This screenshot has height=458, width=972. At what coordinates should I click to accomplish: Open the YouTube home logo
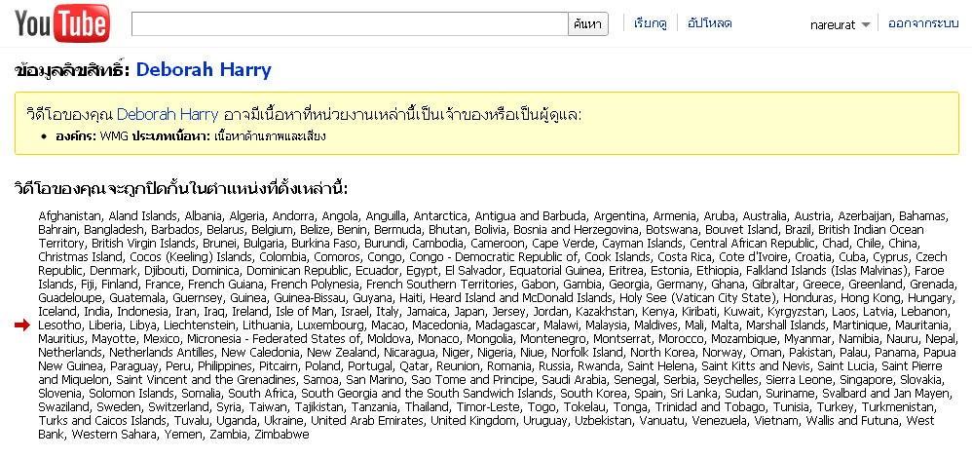[x=62, y=23]
